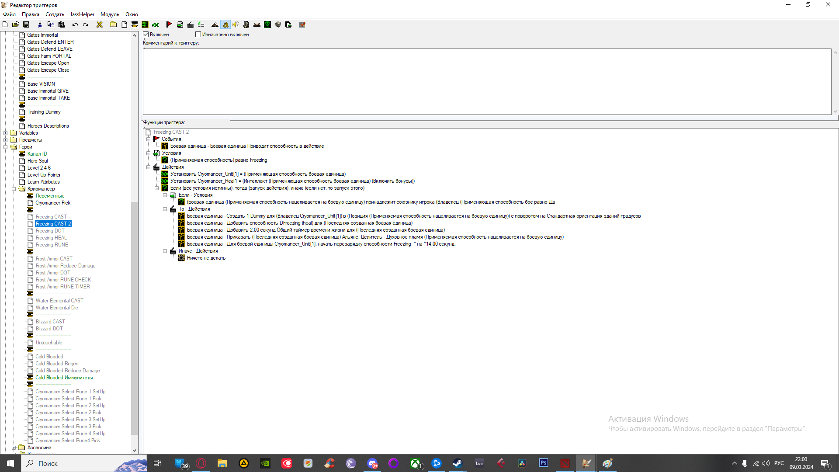Enable the Изначально включён checkbox
Image resolution: width=839 pixels, height=472 pixels.
click(198, 35)
